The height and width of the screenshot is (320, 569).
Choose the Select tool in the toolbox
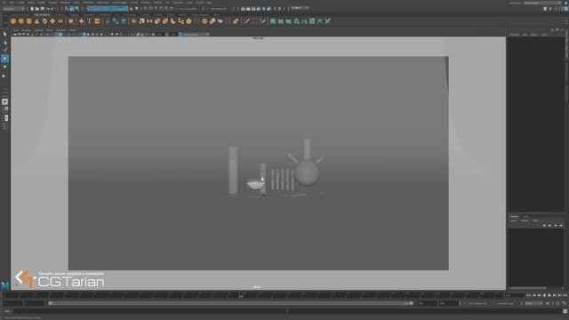4,34
